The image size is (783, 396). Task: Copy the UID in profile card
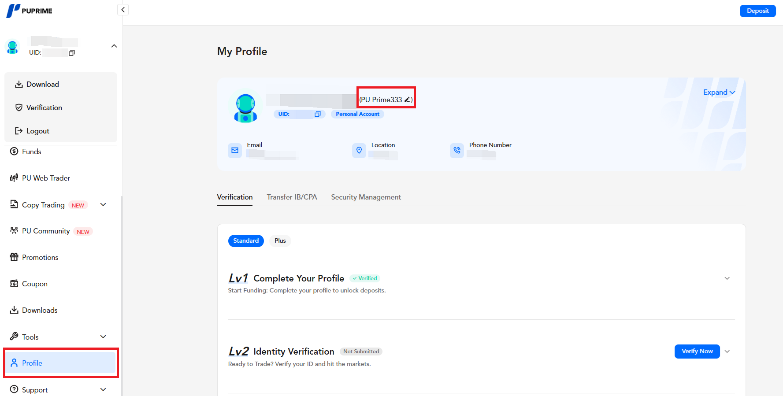317,114
